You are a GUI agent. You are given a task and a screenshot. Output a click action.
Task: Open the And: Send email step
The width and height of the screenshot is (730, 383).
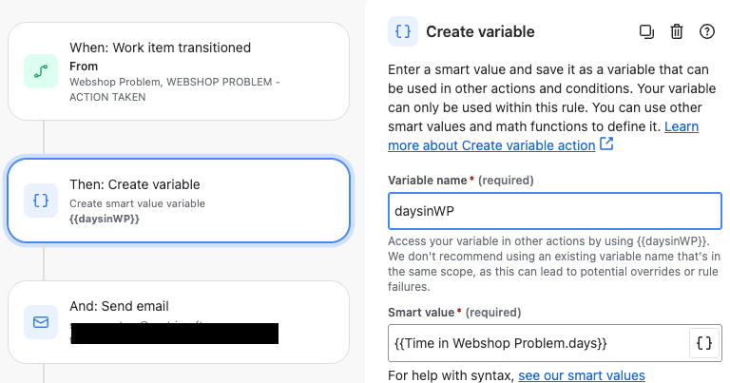179,322
